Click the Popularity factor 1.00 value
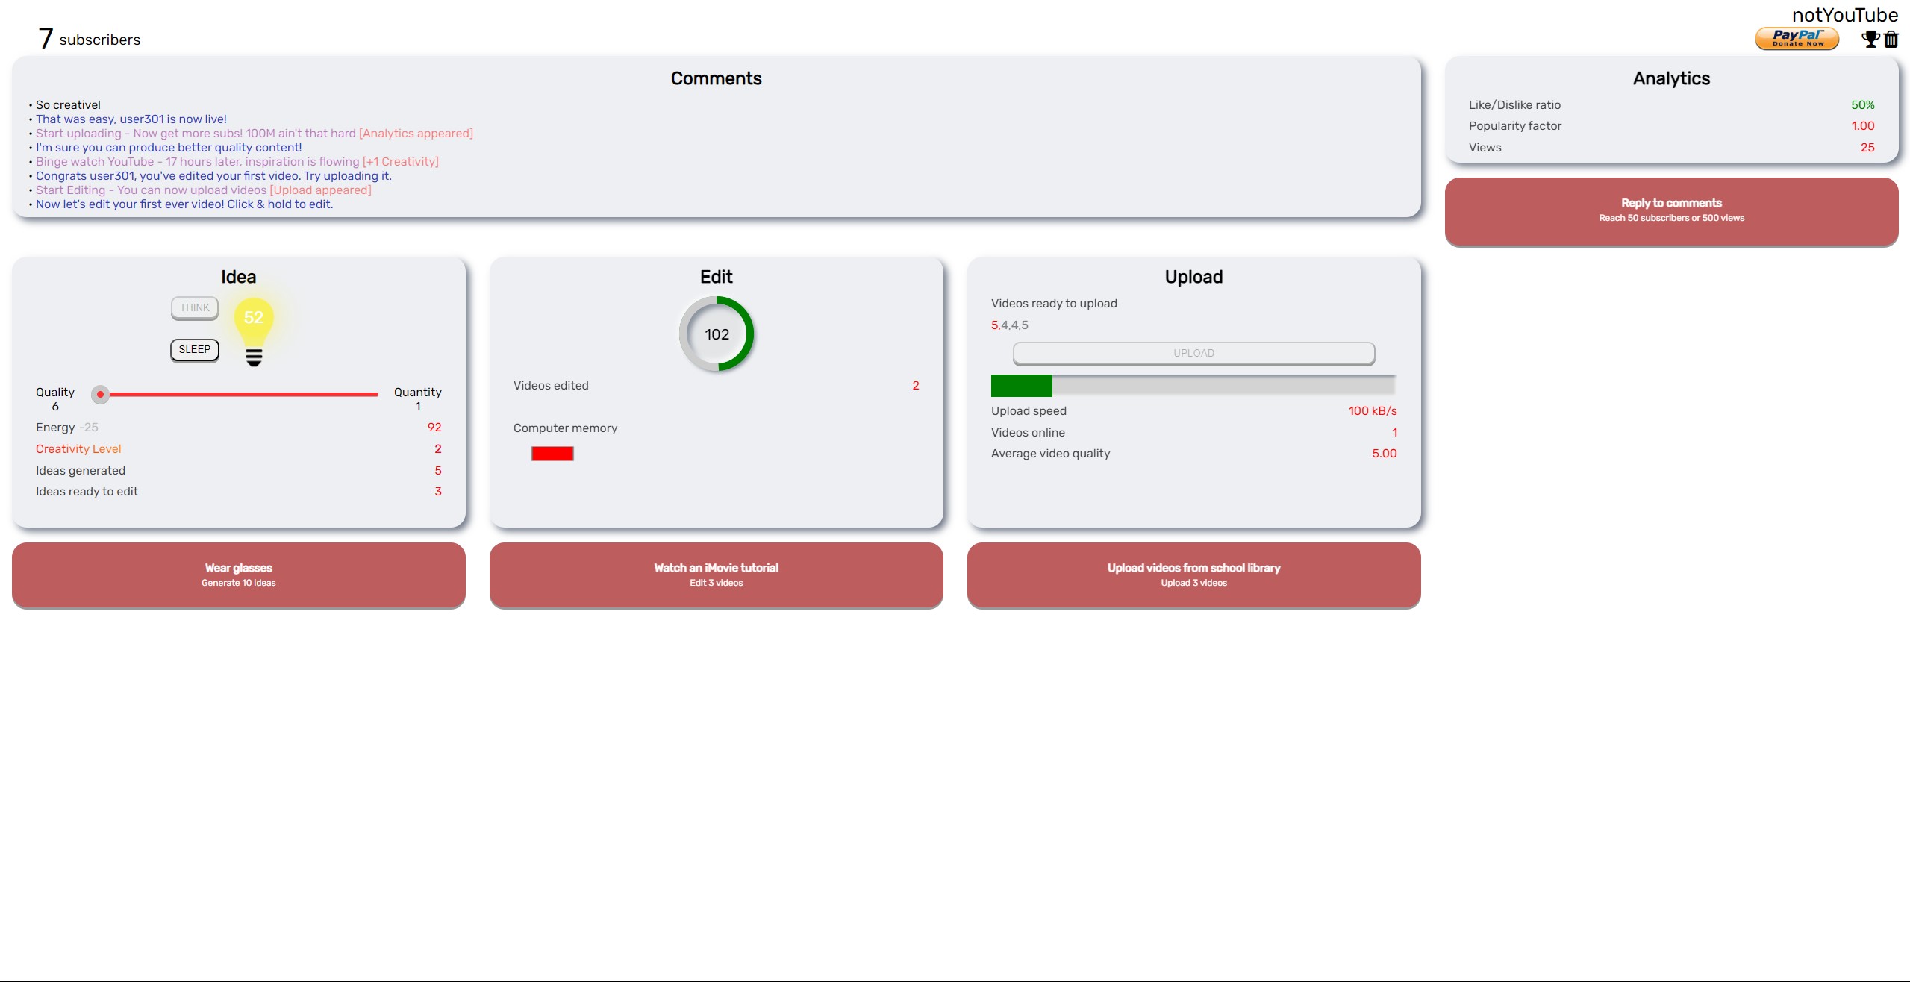 coord(1862,126)
